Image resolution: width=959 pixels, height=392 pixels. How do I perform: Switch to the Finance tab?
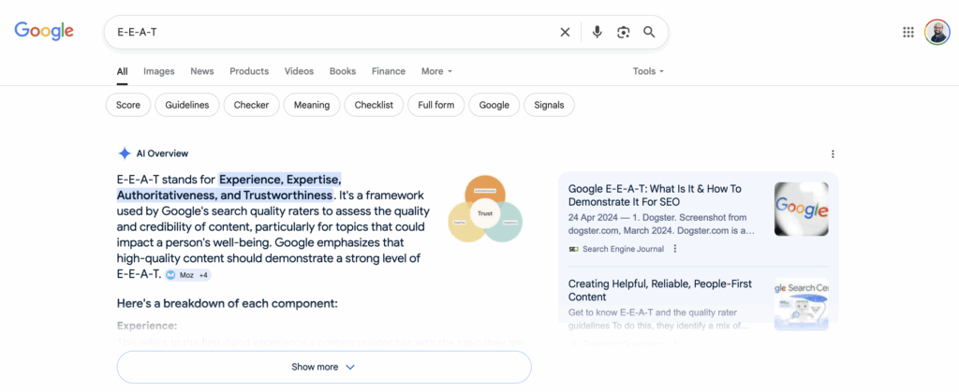coord(389,71)
